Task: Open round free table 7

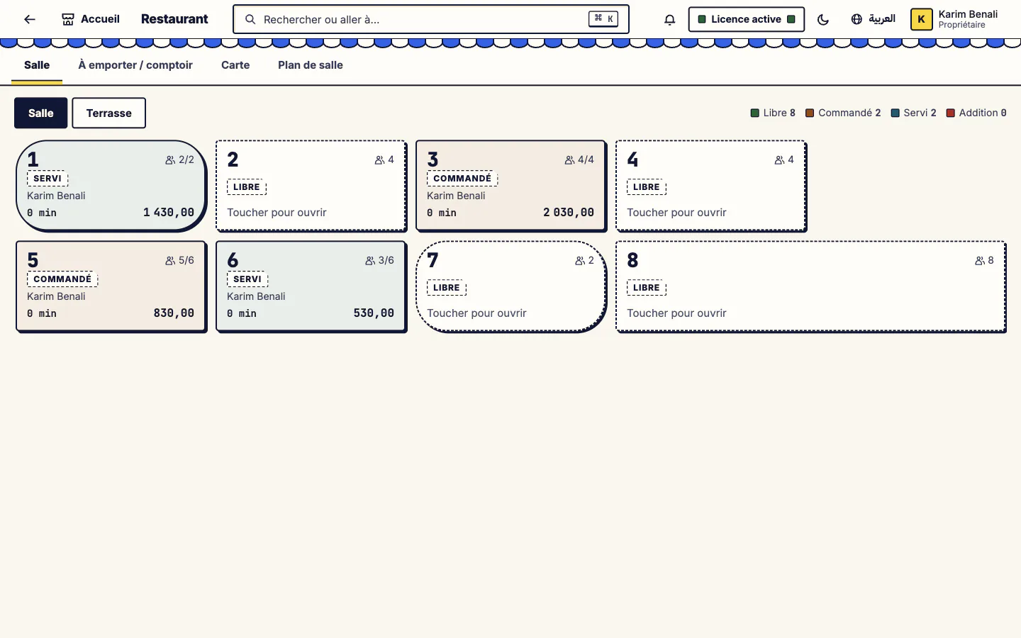Action: tap(510, 286)
